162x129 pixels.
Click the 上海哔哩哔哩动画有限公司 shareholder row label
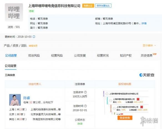(124, 99)
